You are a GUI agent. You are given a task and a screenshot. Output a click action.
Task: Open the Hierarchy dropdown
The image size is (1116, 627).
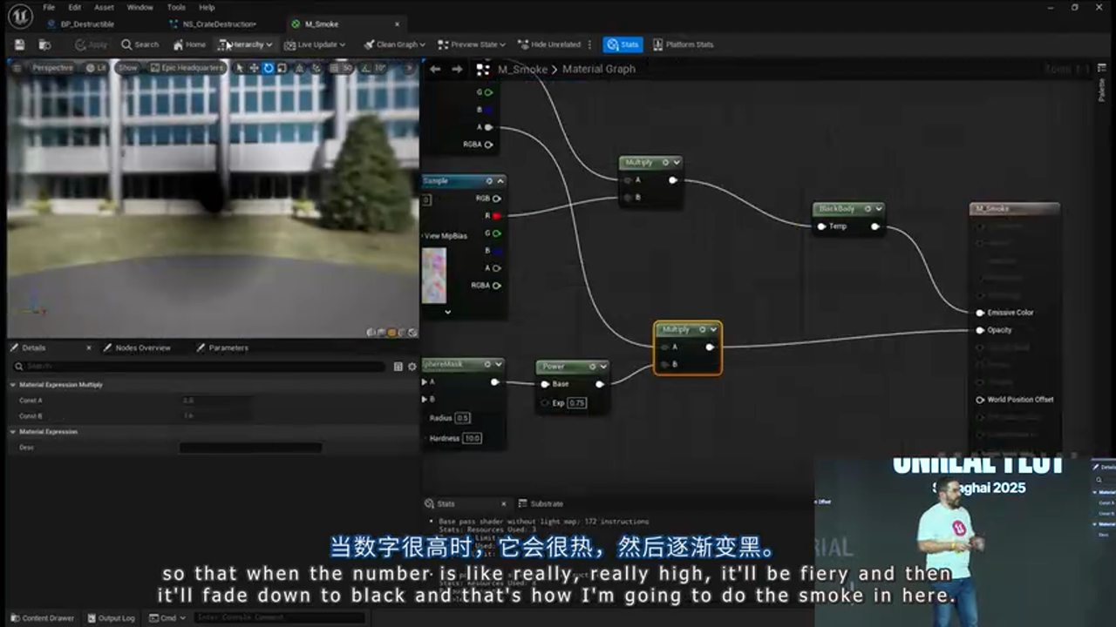click(x=247, y=44)
